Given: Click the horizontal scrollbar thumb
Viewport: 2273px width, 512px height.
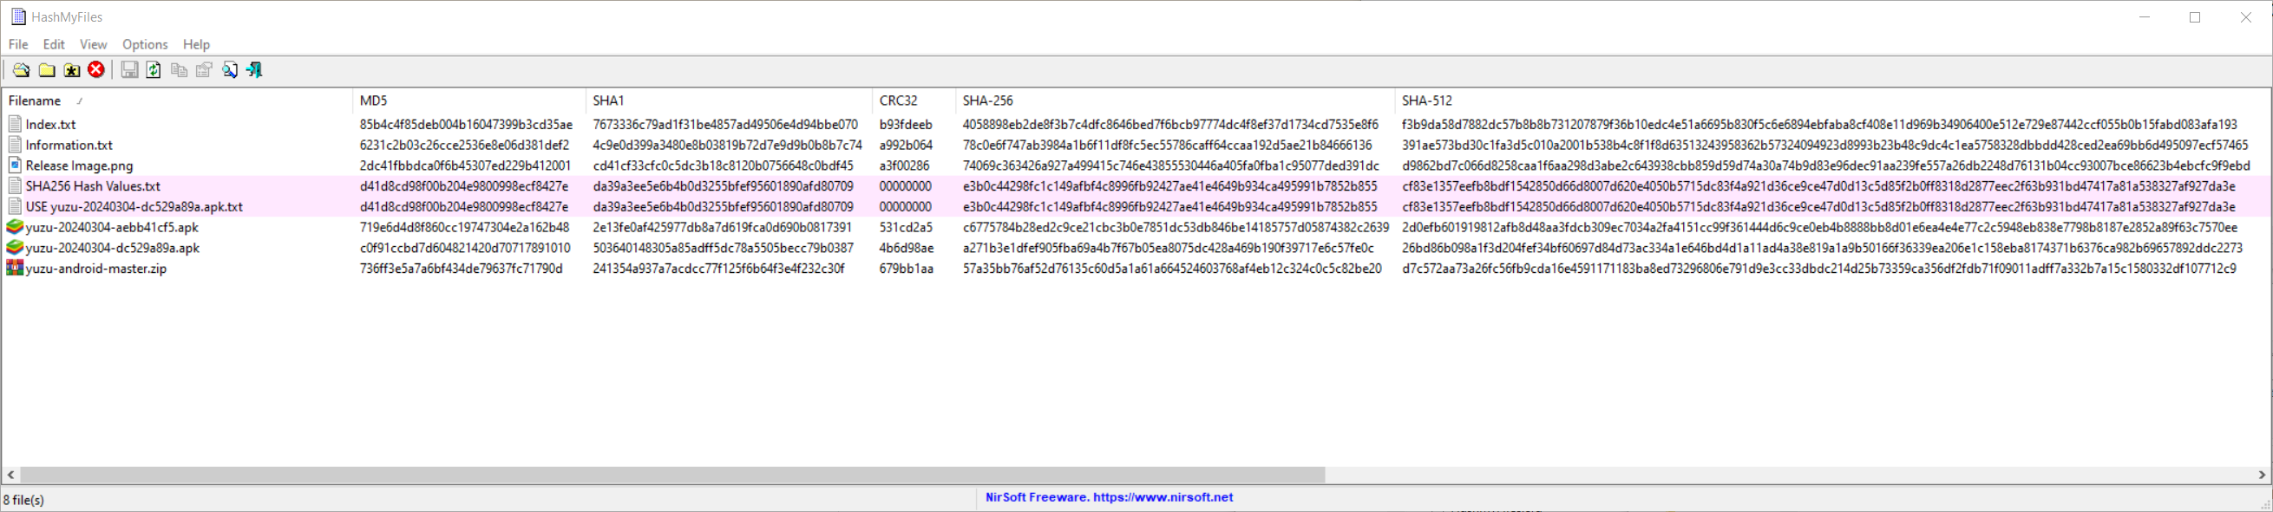Looking at the screenshot, I should 672,475.
